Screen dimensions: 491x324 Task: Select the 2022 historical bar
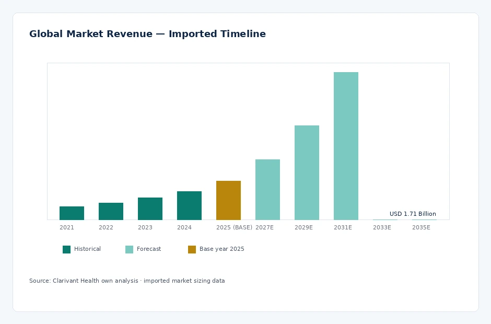[x=111, y=211]
